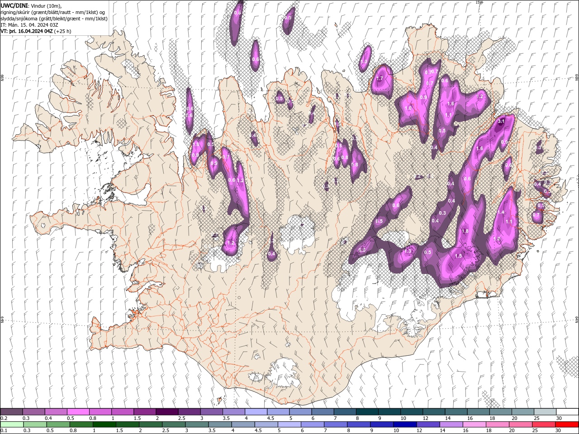Pick top-row lavender swatch starting at 4

pos(256,412)
